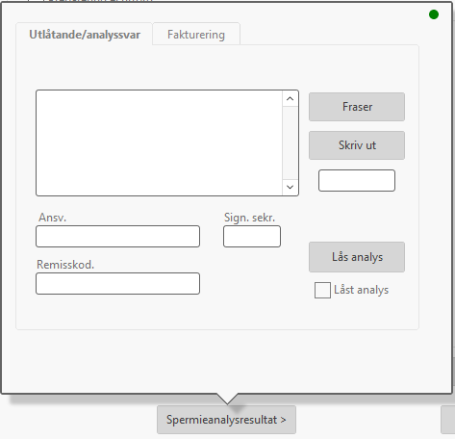Select the Utlåtande/analyssvar tab

coord(85,35)
